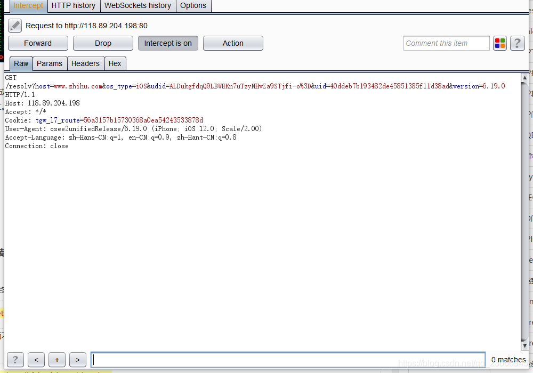Viewport: 533px width, 373px height.
Task: Click the plus search options button
Action: pyautogui.click(x=57, y=359)
